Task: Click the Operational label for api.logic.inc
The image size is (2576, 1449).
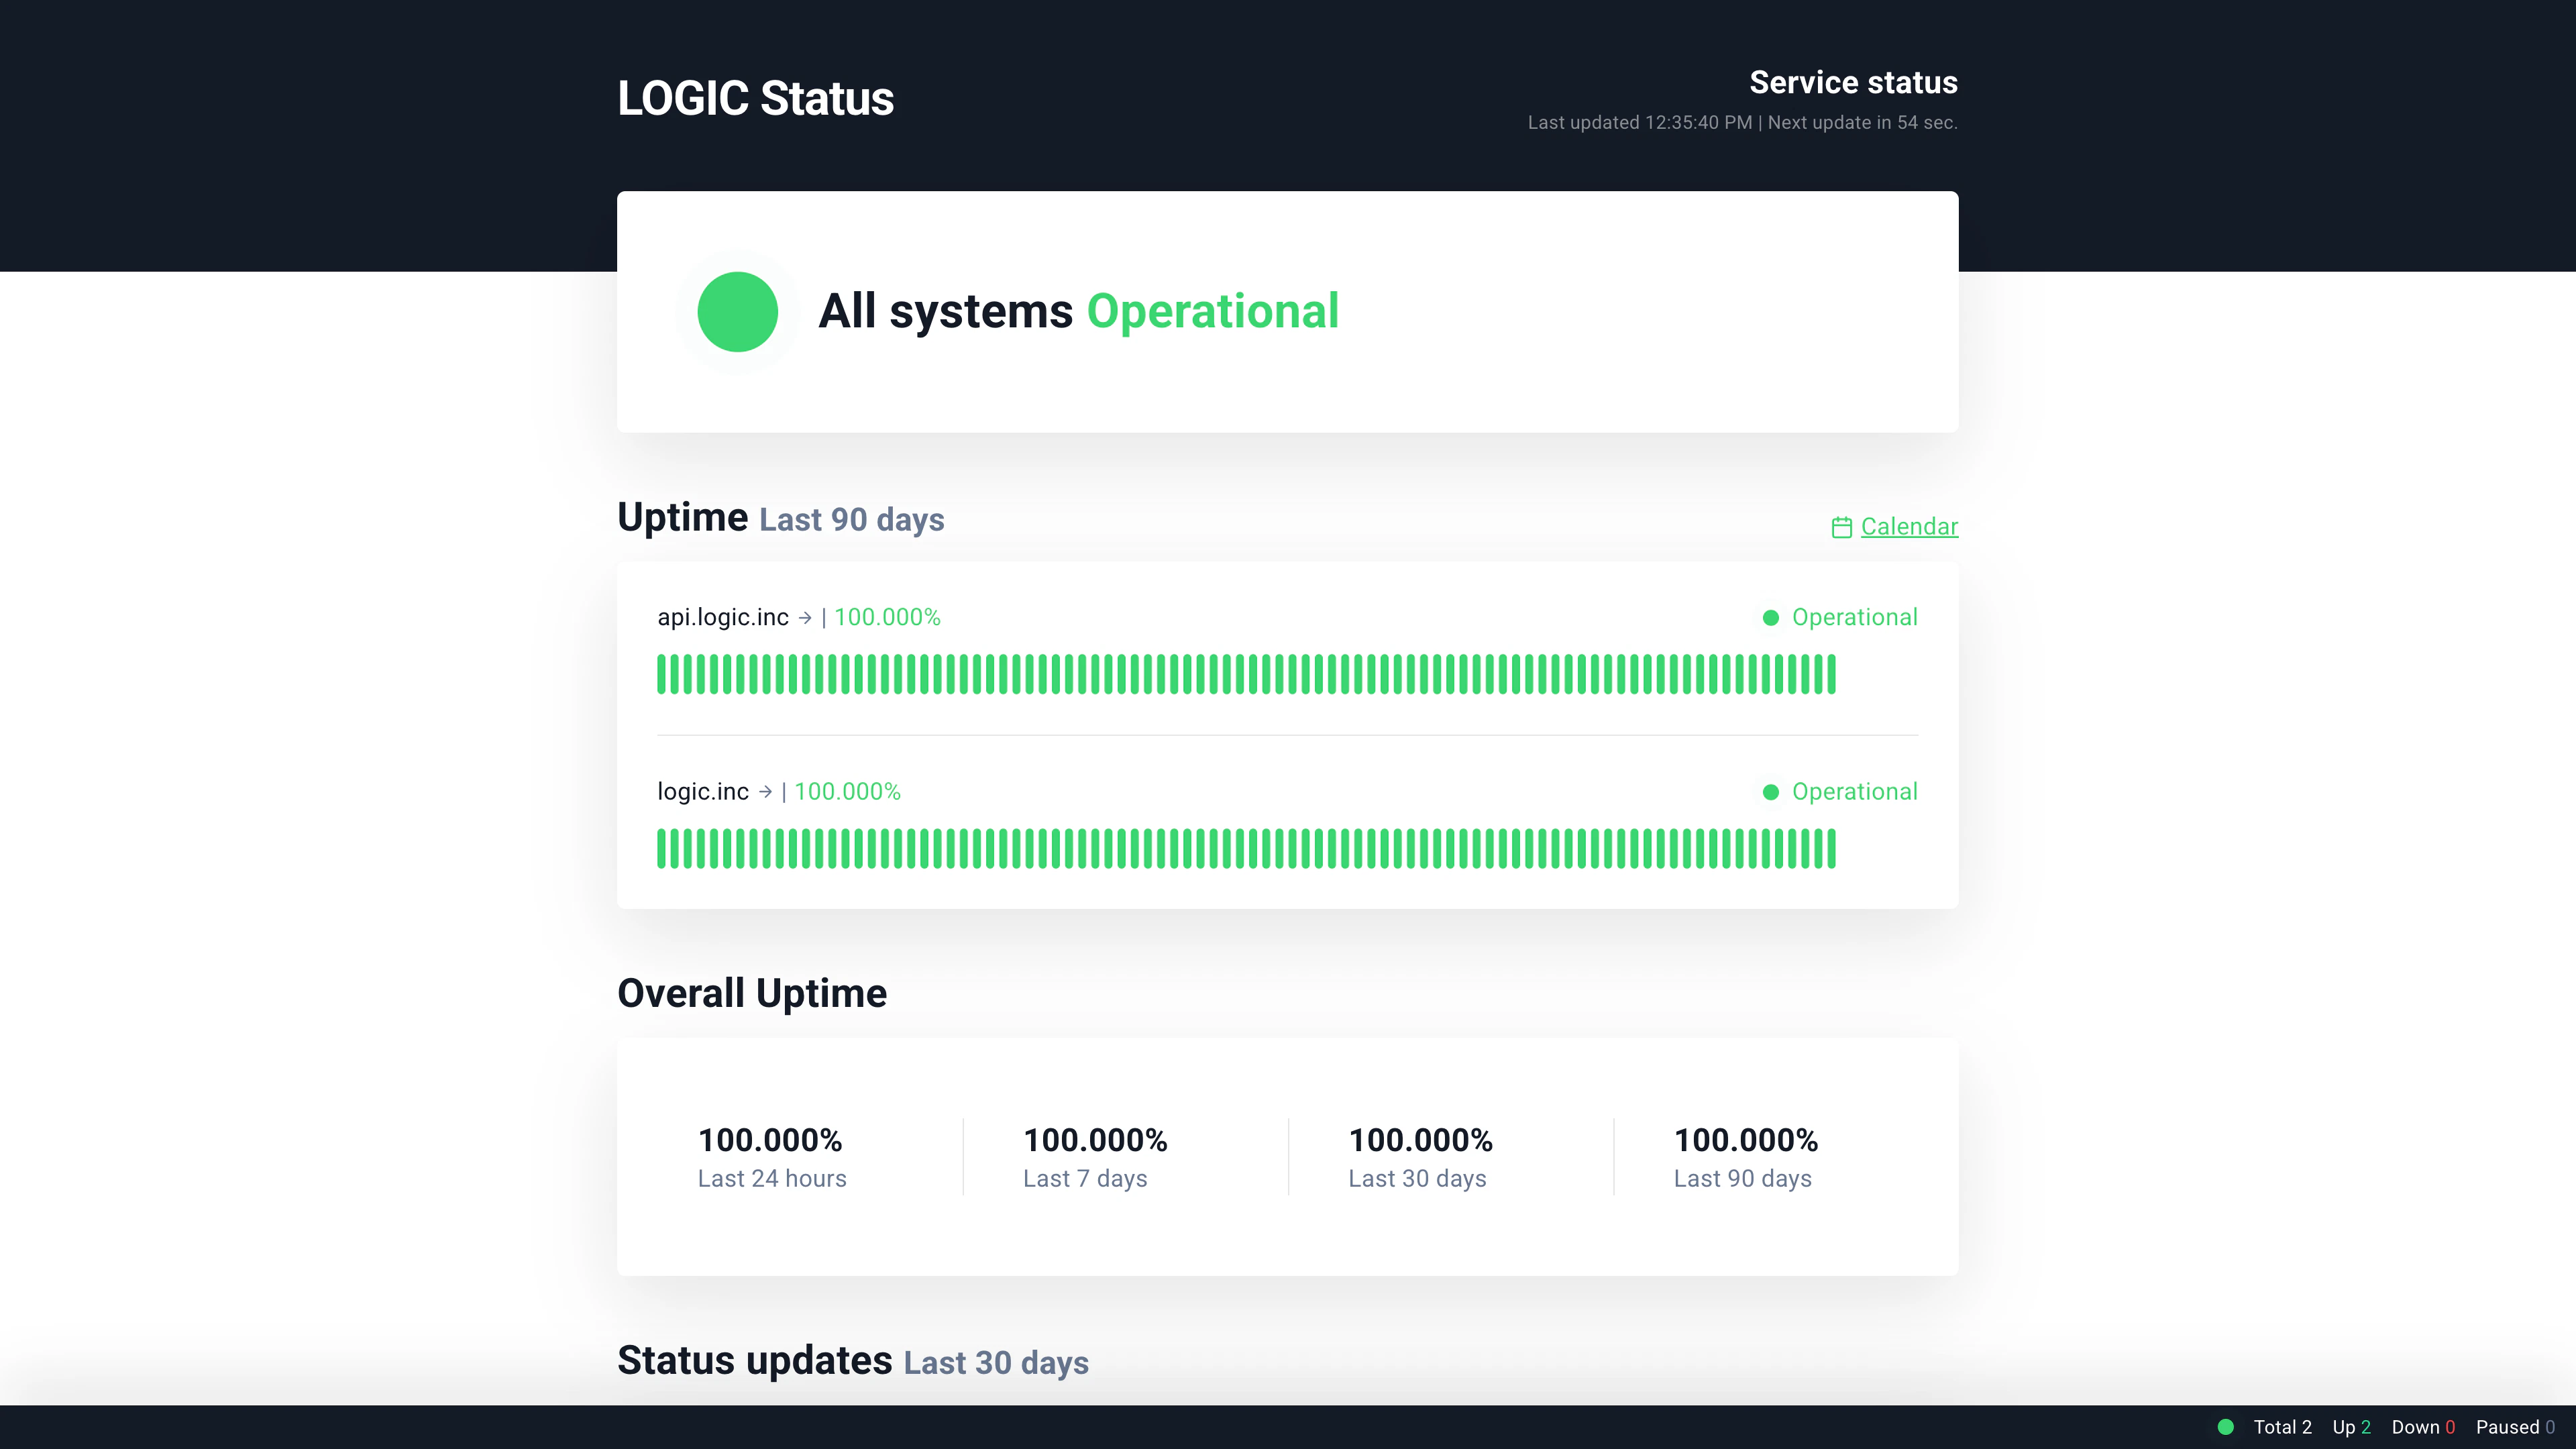Action: click(1855, 618)
